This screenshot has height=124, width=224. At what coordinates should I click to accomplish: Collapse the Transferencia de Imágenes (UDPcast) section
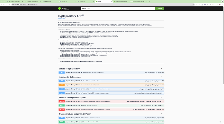162,114
